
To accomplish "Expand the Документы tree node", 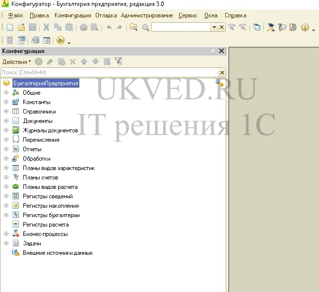I will pos(6,121).
